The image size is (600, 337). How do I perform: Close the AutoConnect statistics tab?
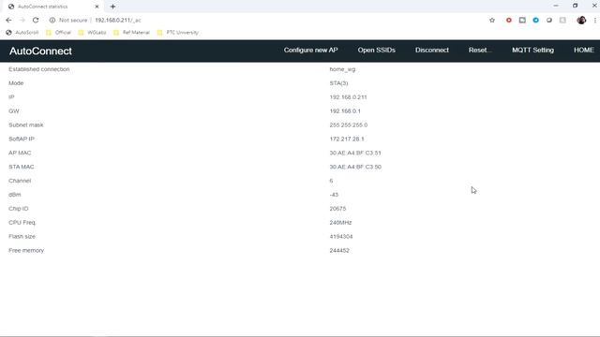point(97,7)
